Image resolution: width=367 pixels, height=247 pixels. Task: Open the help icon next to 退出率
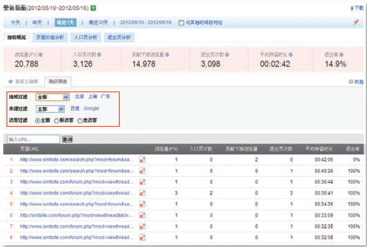click(341, 55)
